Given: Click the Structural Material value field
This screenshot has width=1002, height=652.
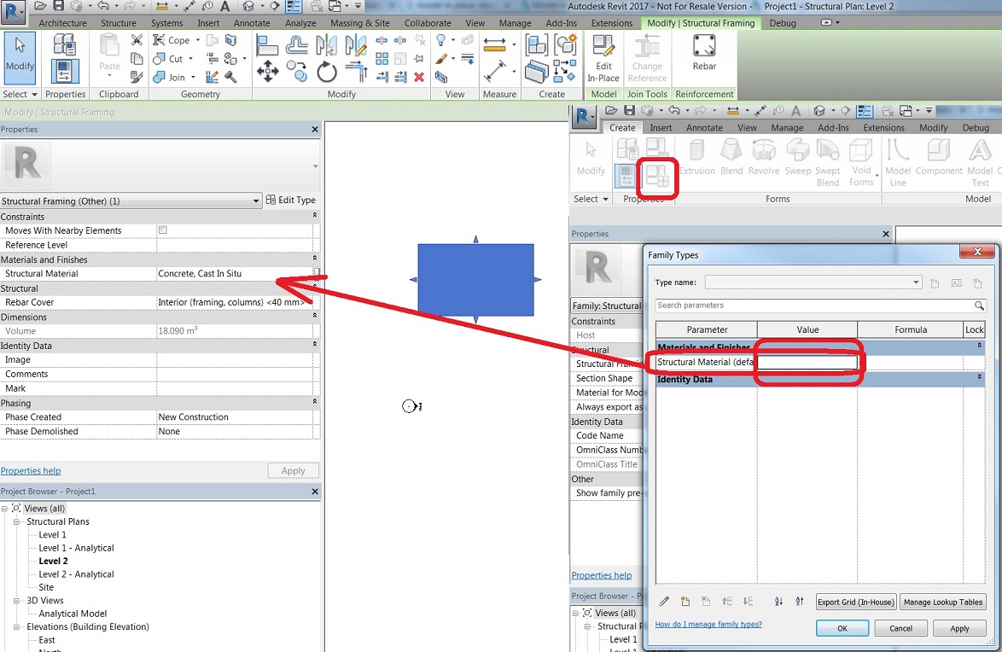Looking at the screenshot, I should coord(807,363).
